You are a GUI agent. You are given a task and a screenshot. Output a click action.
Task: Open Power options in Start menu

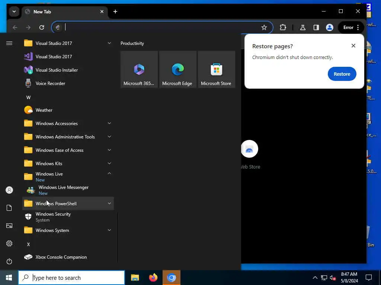[9, 261]
